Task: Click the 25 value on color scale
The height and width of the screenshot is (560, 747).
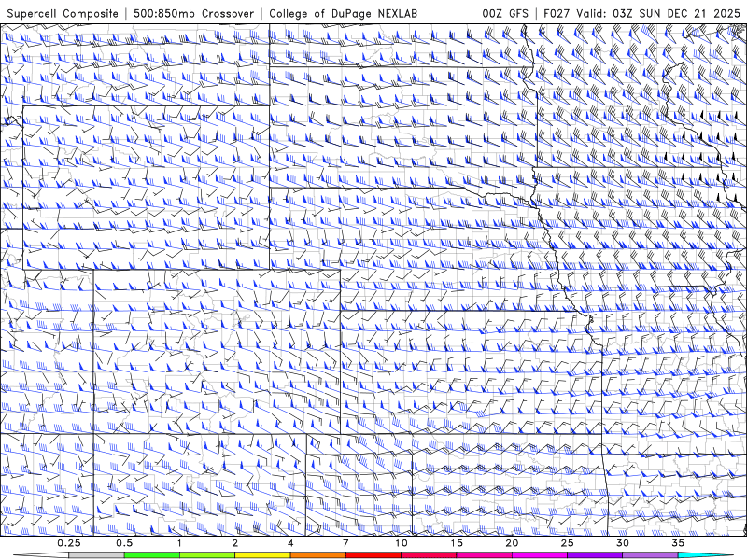Action: click(x=568, y=543)
